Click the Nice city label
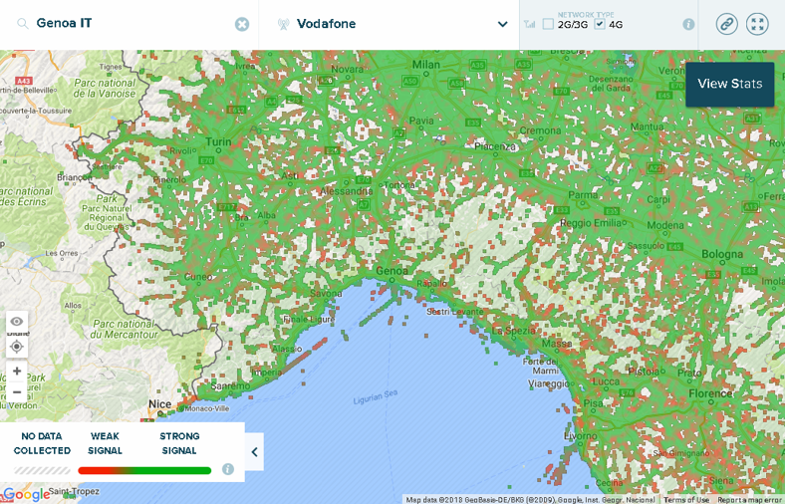 point(160,404)
